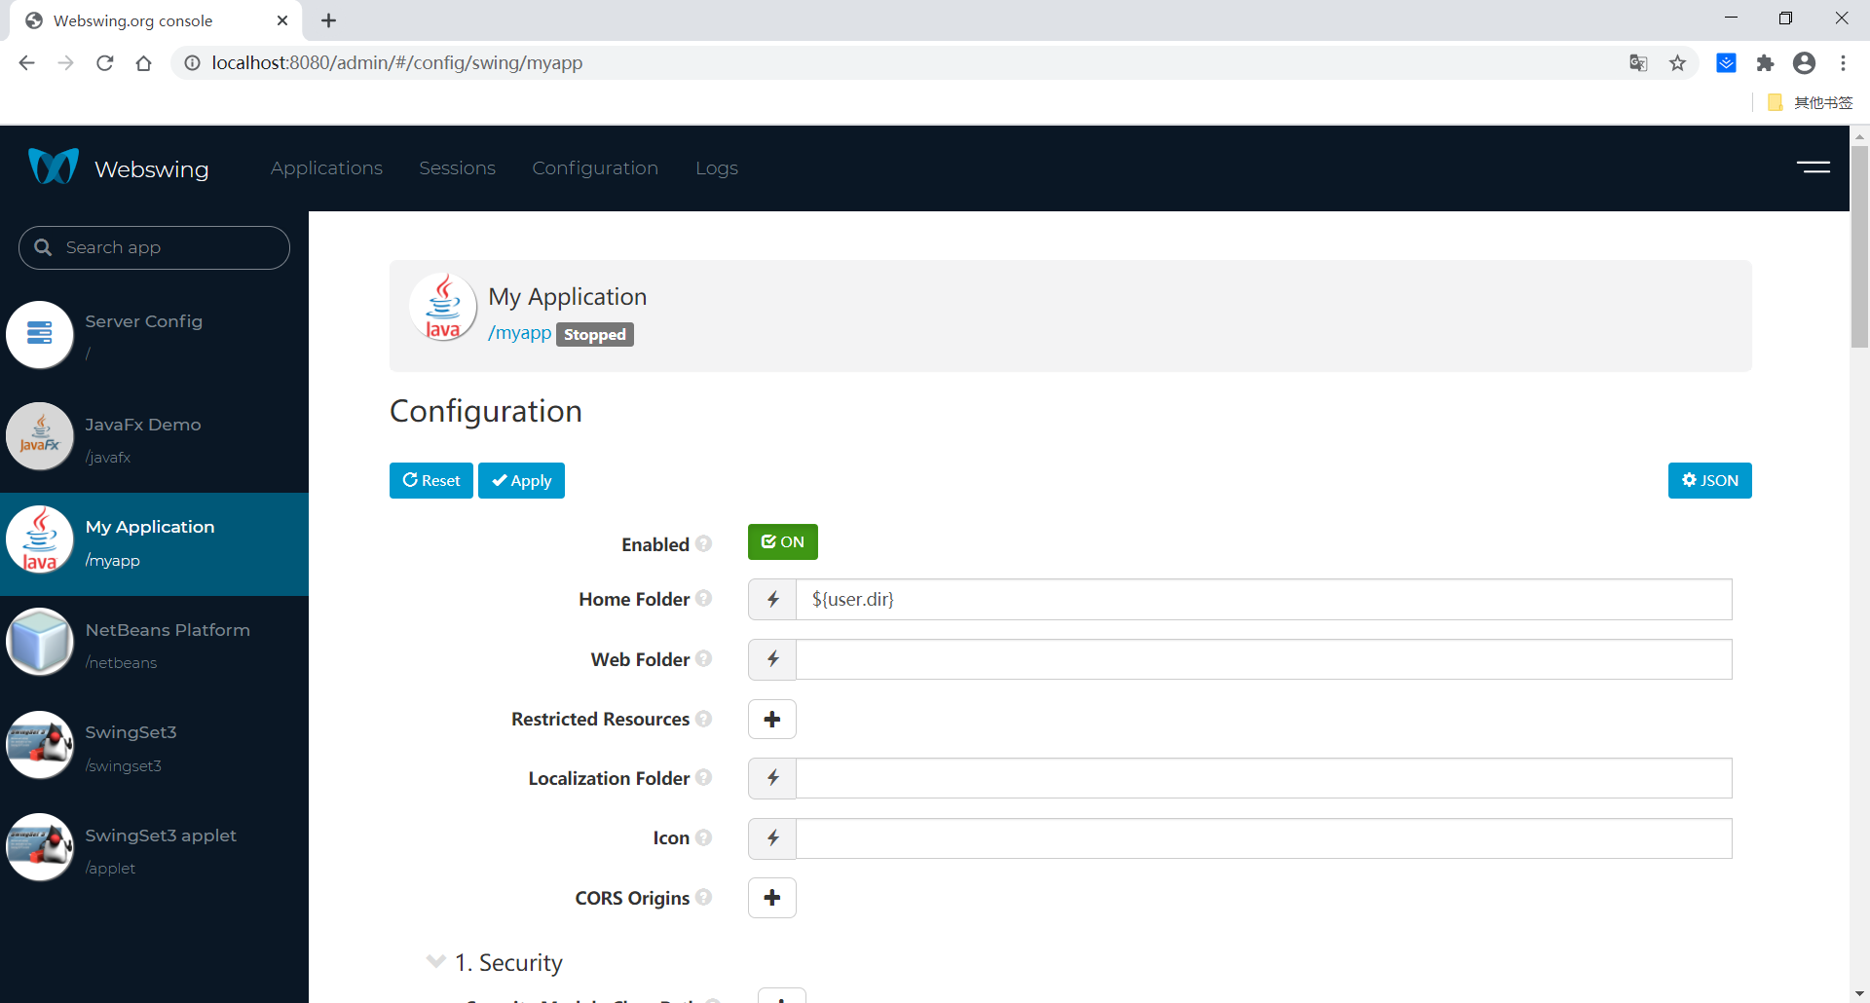Select the SwingSet3 app icon
The height and width of the screenshot is (1003, 1870).
click(x=40, y=744)
